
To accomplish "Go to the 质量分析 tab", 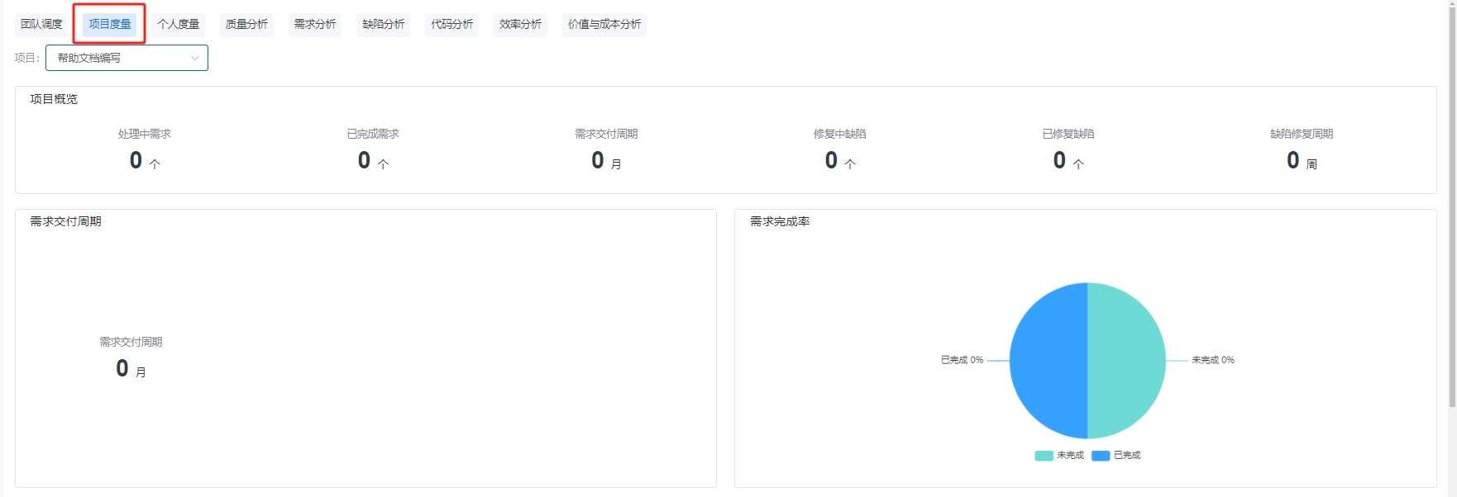I will 246,24.
